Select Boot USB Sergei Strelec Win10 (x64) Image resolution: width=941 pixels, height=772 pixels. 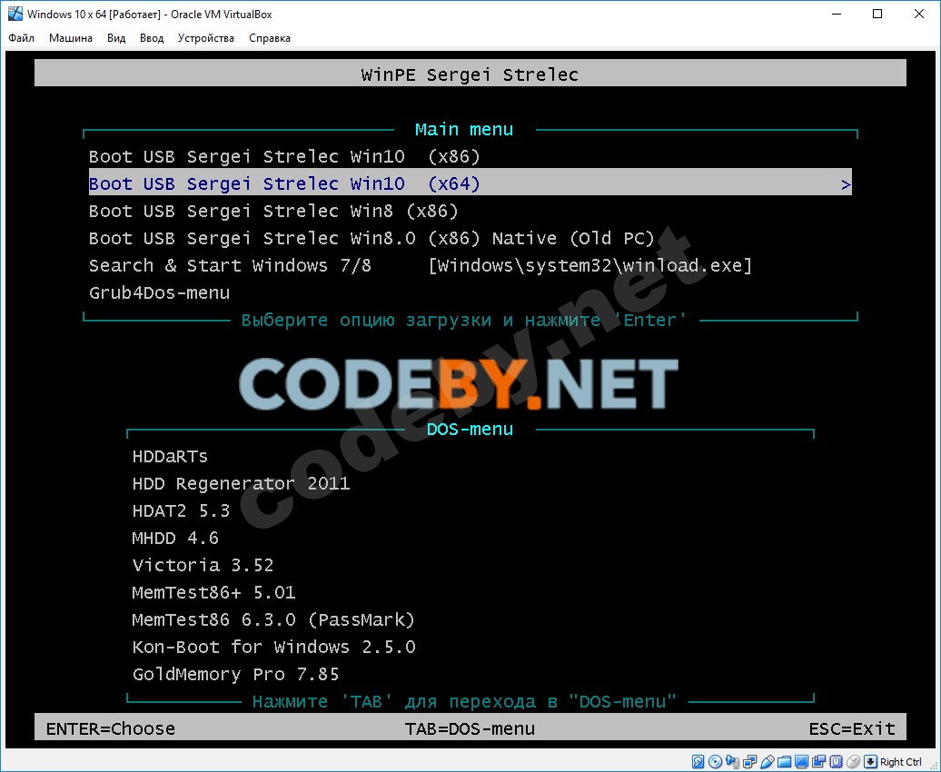tap(470, 183)
